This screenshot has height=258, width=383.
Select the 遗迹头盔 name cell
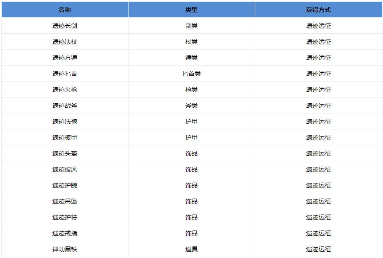(65, 153)
